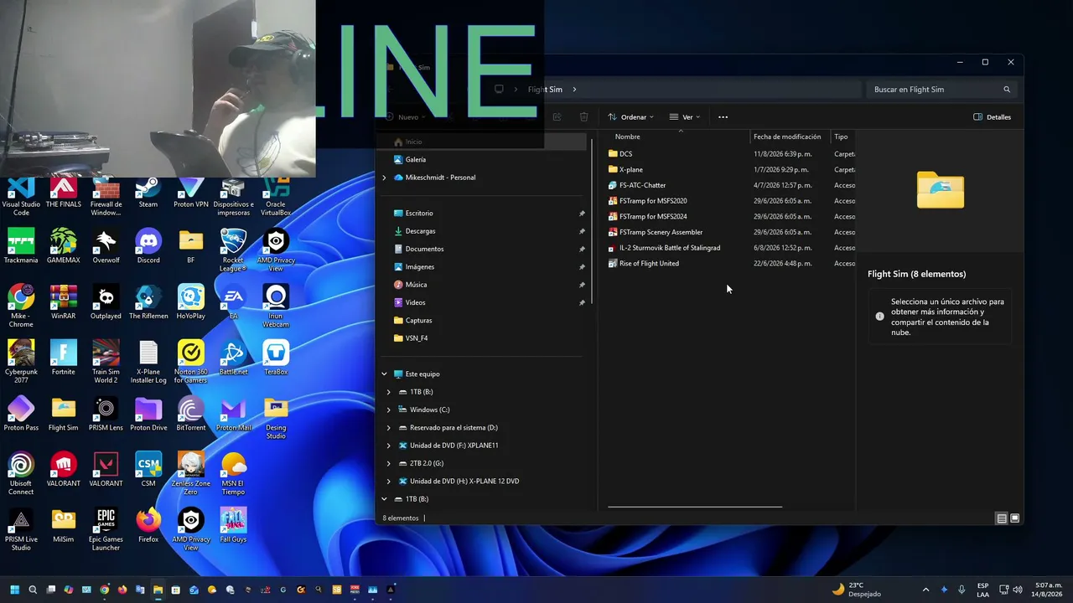The height and width of the screenshot is (603, 1073).
Task: Open the Fortnite desktop icon
Action: click(64, 358)
